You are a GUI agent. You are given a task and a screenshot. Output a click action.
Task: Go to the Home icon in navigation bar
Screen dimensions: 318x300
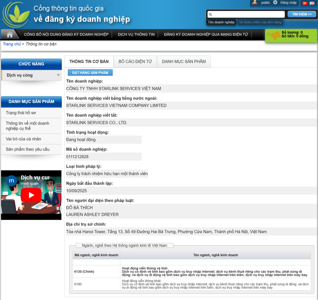(x=10, y=34)
